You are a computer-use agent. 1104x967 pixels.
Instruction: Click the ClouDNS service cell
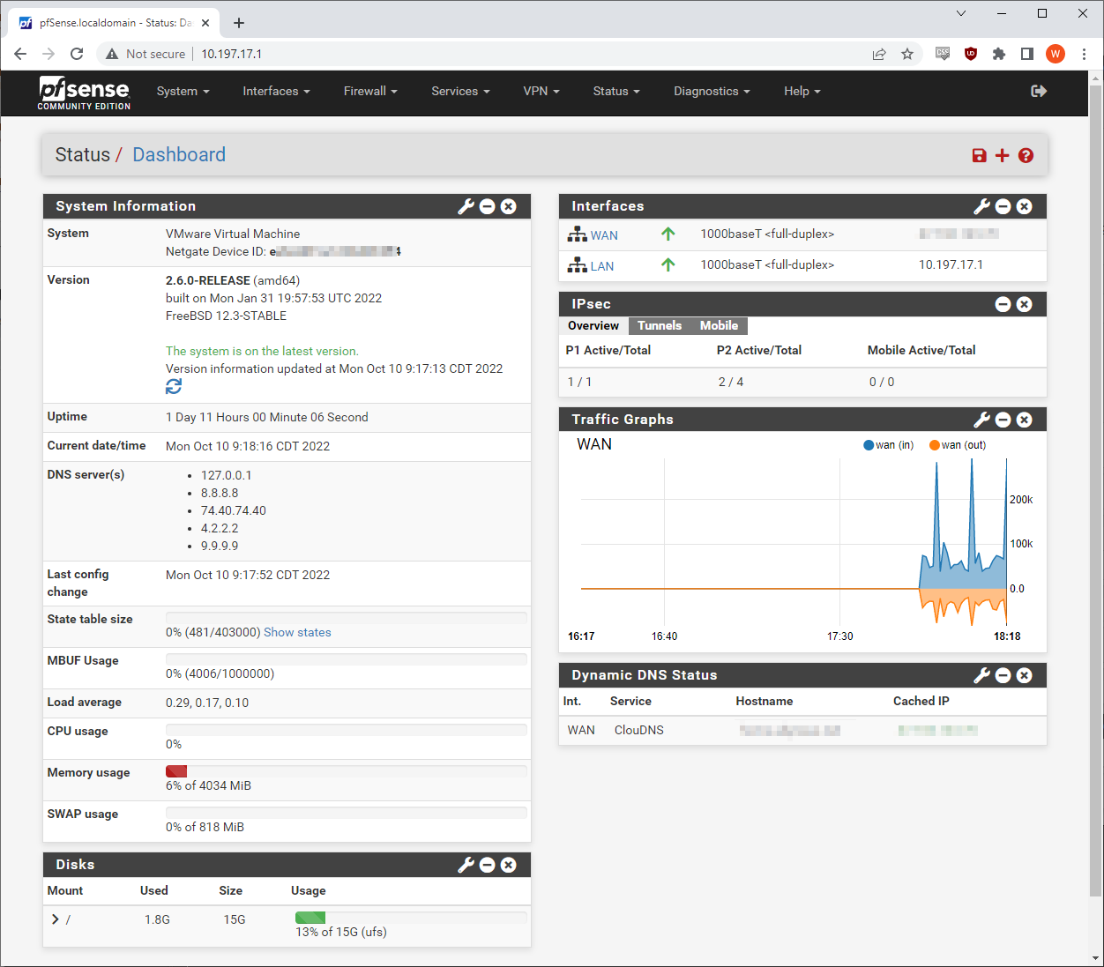pos(639,730)
